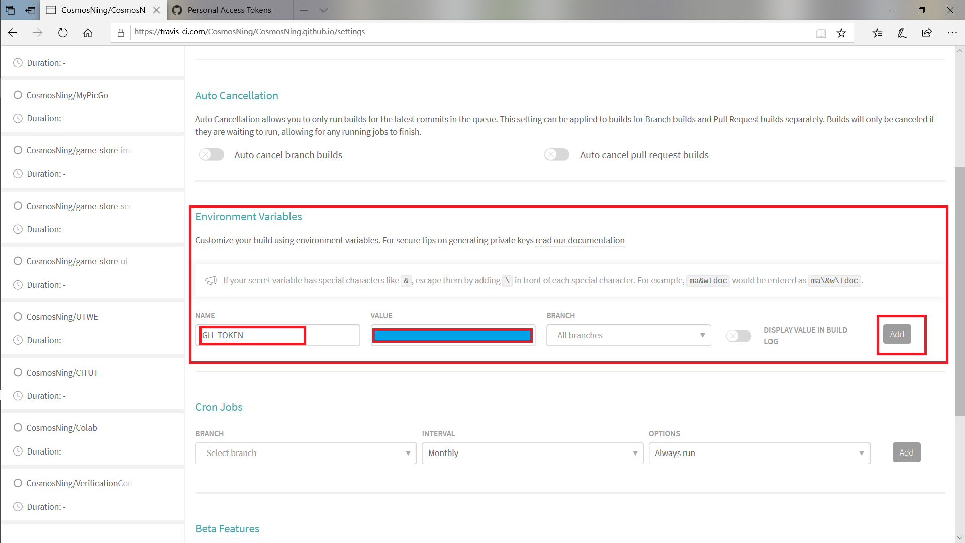Click the back navigation arrow
The image size is (965, 543).
click(x=13, y=33)
